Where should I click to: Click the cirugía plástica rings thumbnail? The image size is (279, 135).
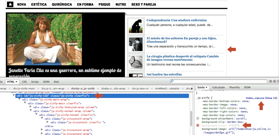(x=136, y=62)
